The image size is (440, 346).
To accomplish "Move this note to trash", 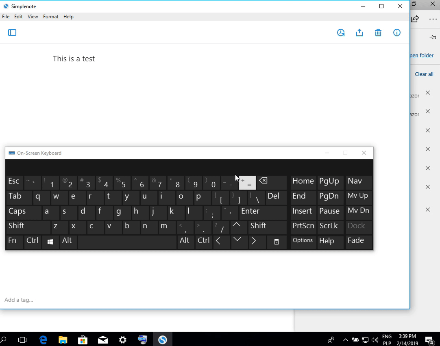I will (378, 32).
